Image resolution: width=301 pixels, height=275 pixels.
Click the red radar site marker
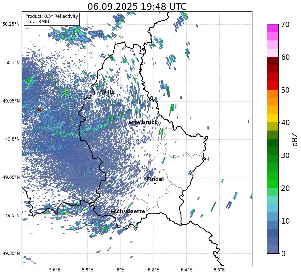tap(39, 109)
